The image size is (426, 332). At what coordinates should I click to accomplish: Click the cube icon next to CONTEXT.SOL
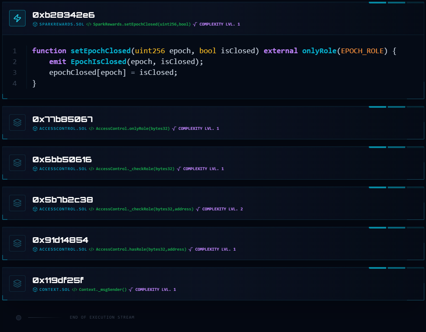click(35, 289)
